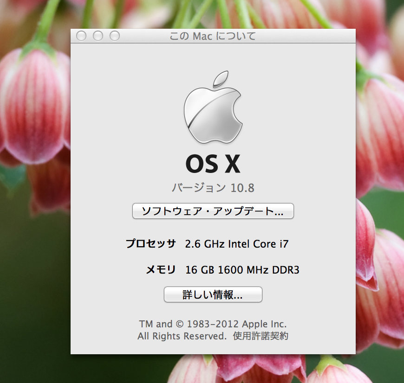The width and height of the screenshot is (404, 383).
Task: Click the プロセッサ label
Action: tap(151, 243)
